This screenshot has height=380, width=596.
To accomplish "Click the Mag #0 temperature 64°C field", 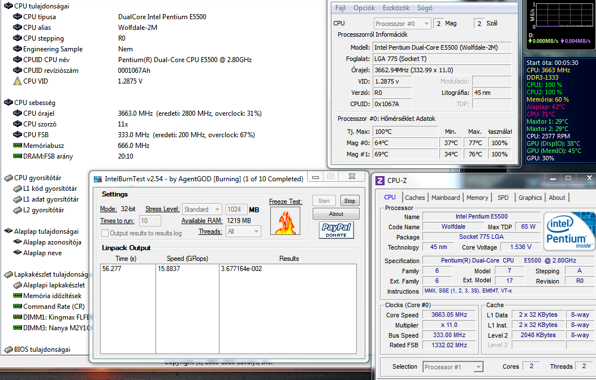I will pyautogui.click(x=405, y=143).
